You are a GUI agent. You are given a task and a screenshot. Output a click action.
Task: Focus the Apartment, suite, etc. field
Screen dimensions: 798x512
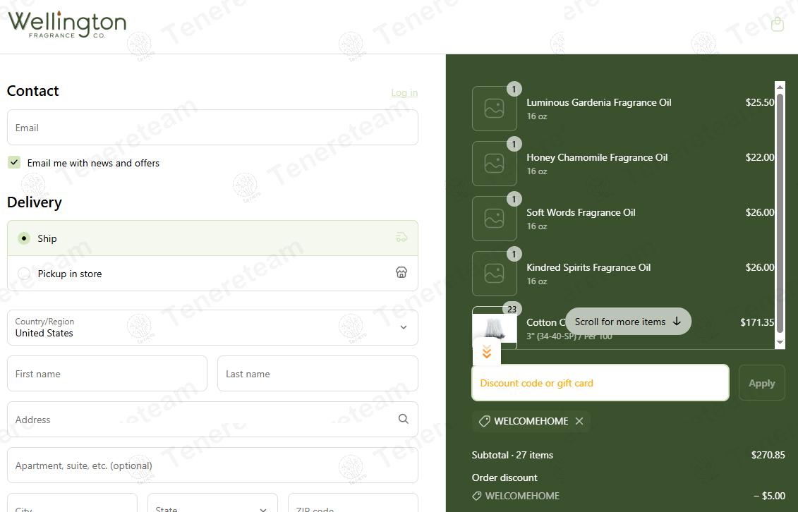point(212,465)
